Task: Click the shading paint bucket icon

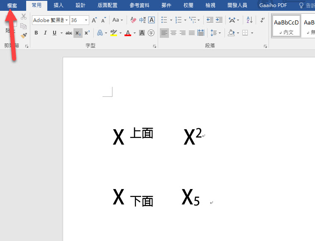Action: click(231, 33)
